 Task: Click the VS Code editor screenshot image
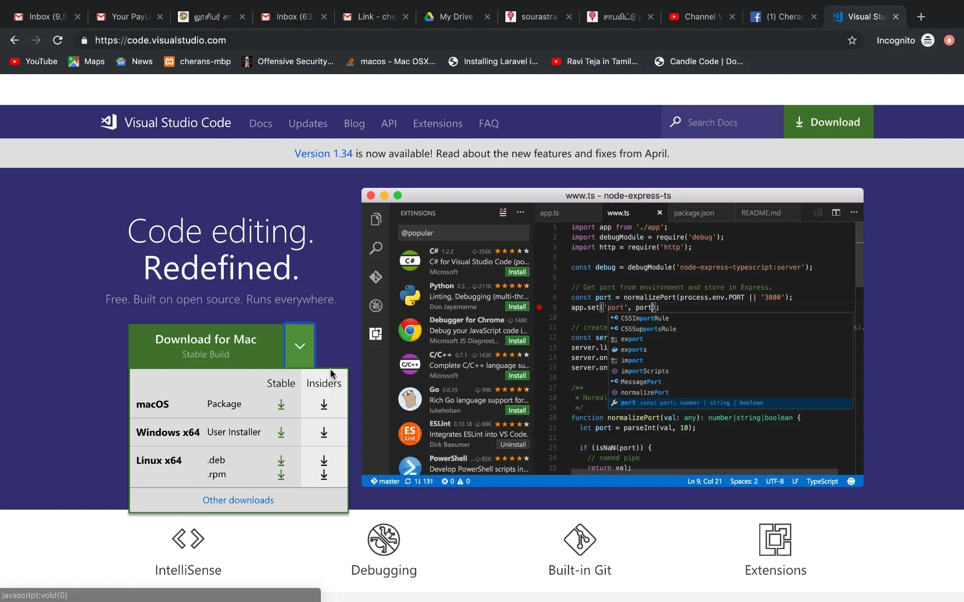(613, 337)
